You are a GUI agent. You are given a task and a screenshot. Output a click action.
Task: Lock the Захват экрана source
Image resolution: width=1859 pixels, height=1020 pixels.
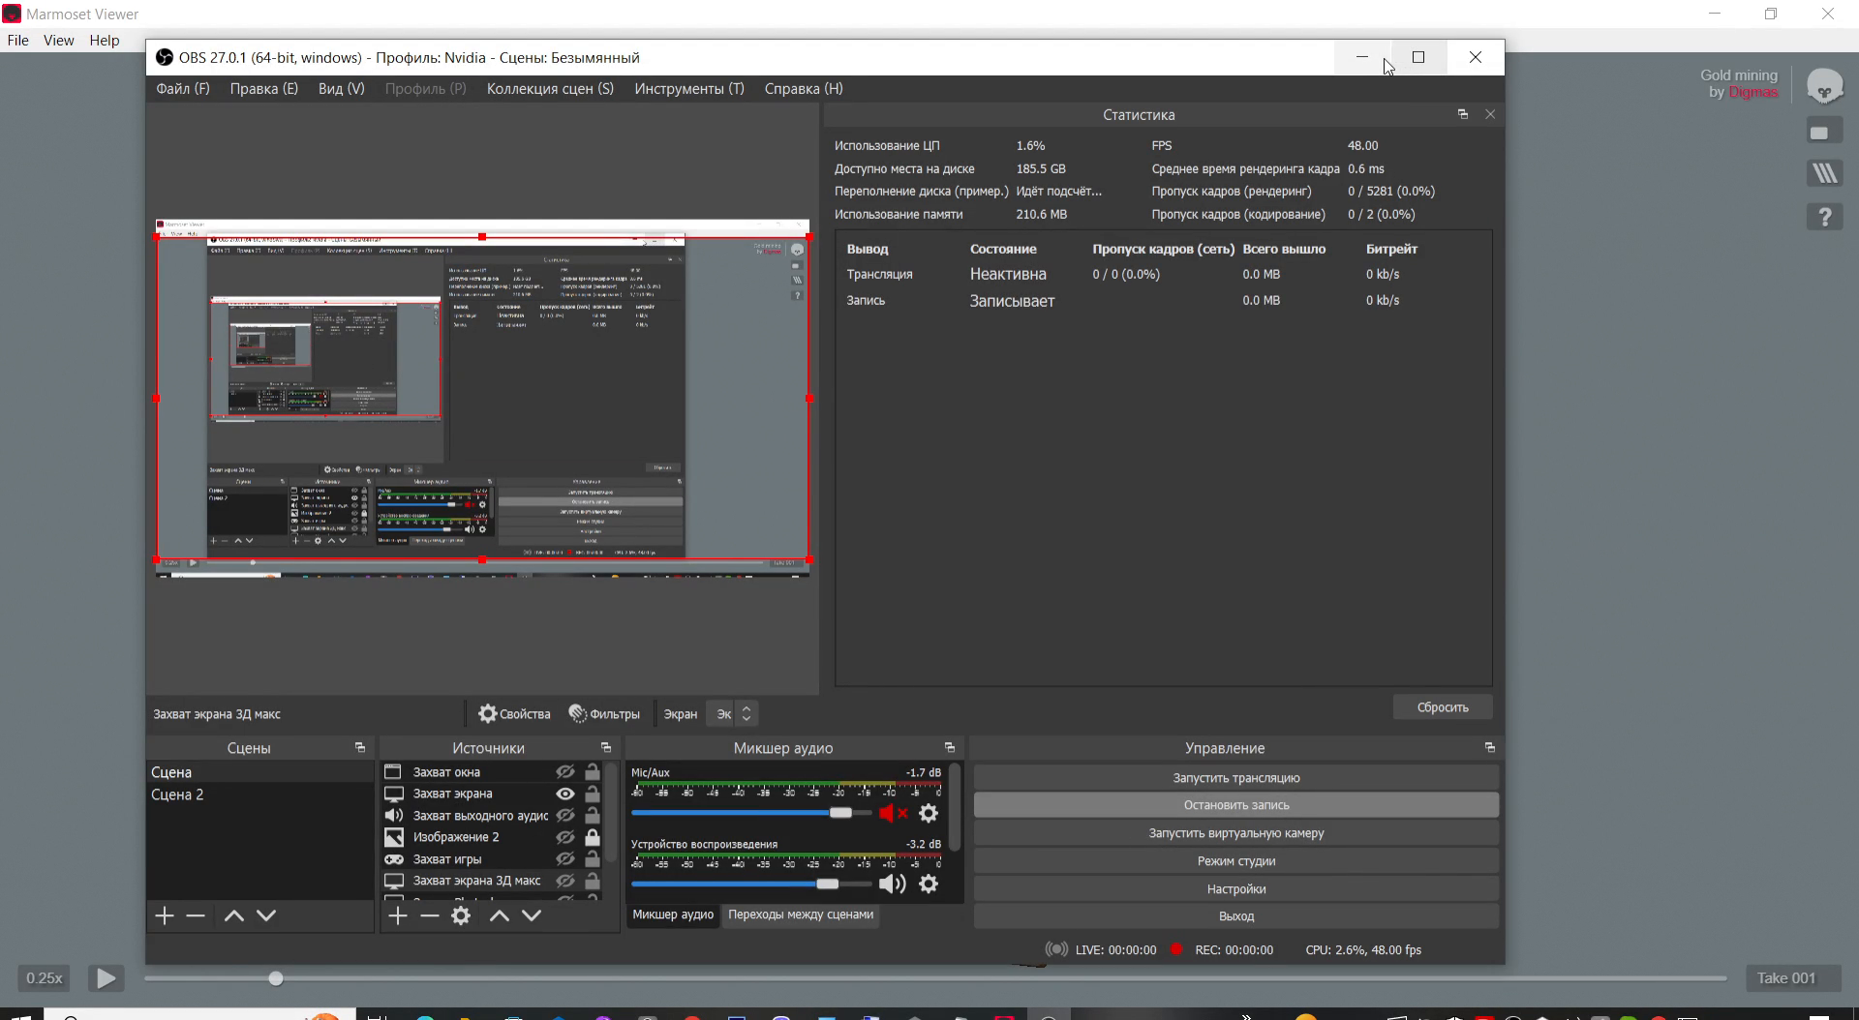[x=593, y=794]
